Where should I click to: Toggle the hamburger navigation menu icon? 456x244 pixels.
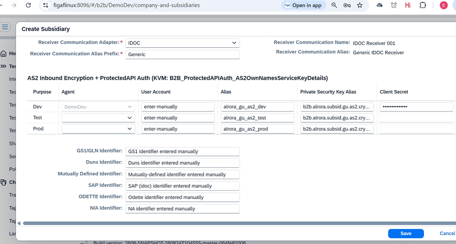(x=5, y=27)
